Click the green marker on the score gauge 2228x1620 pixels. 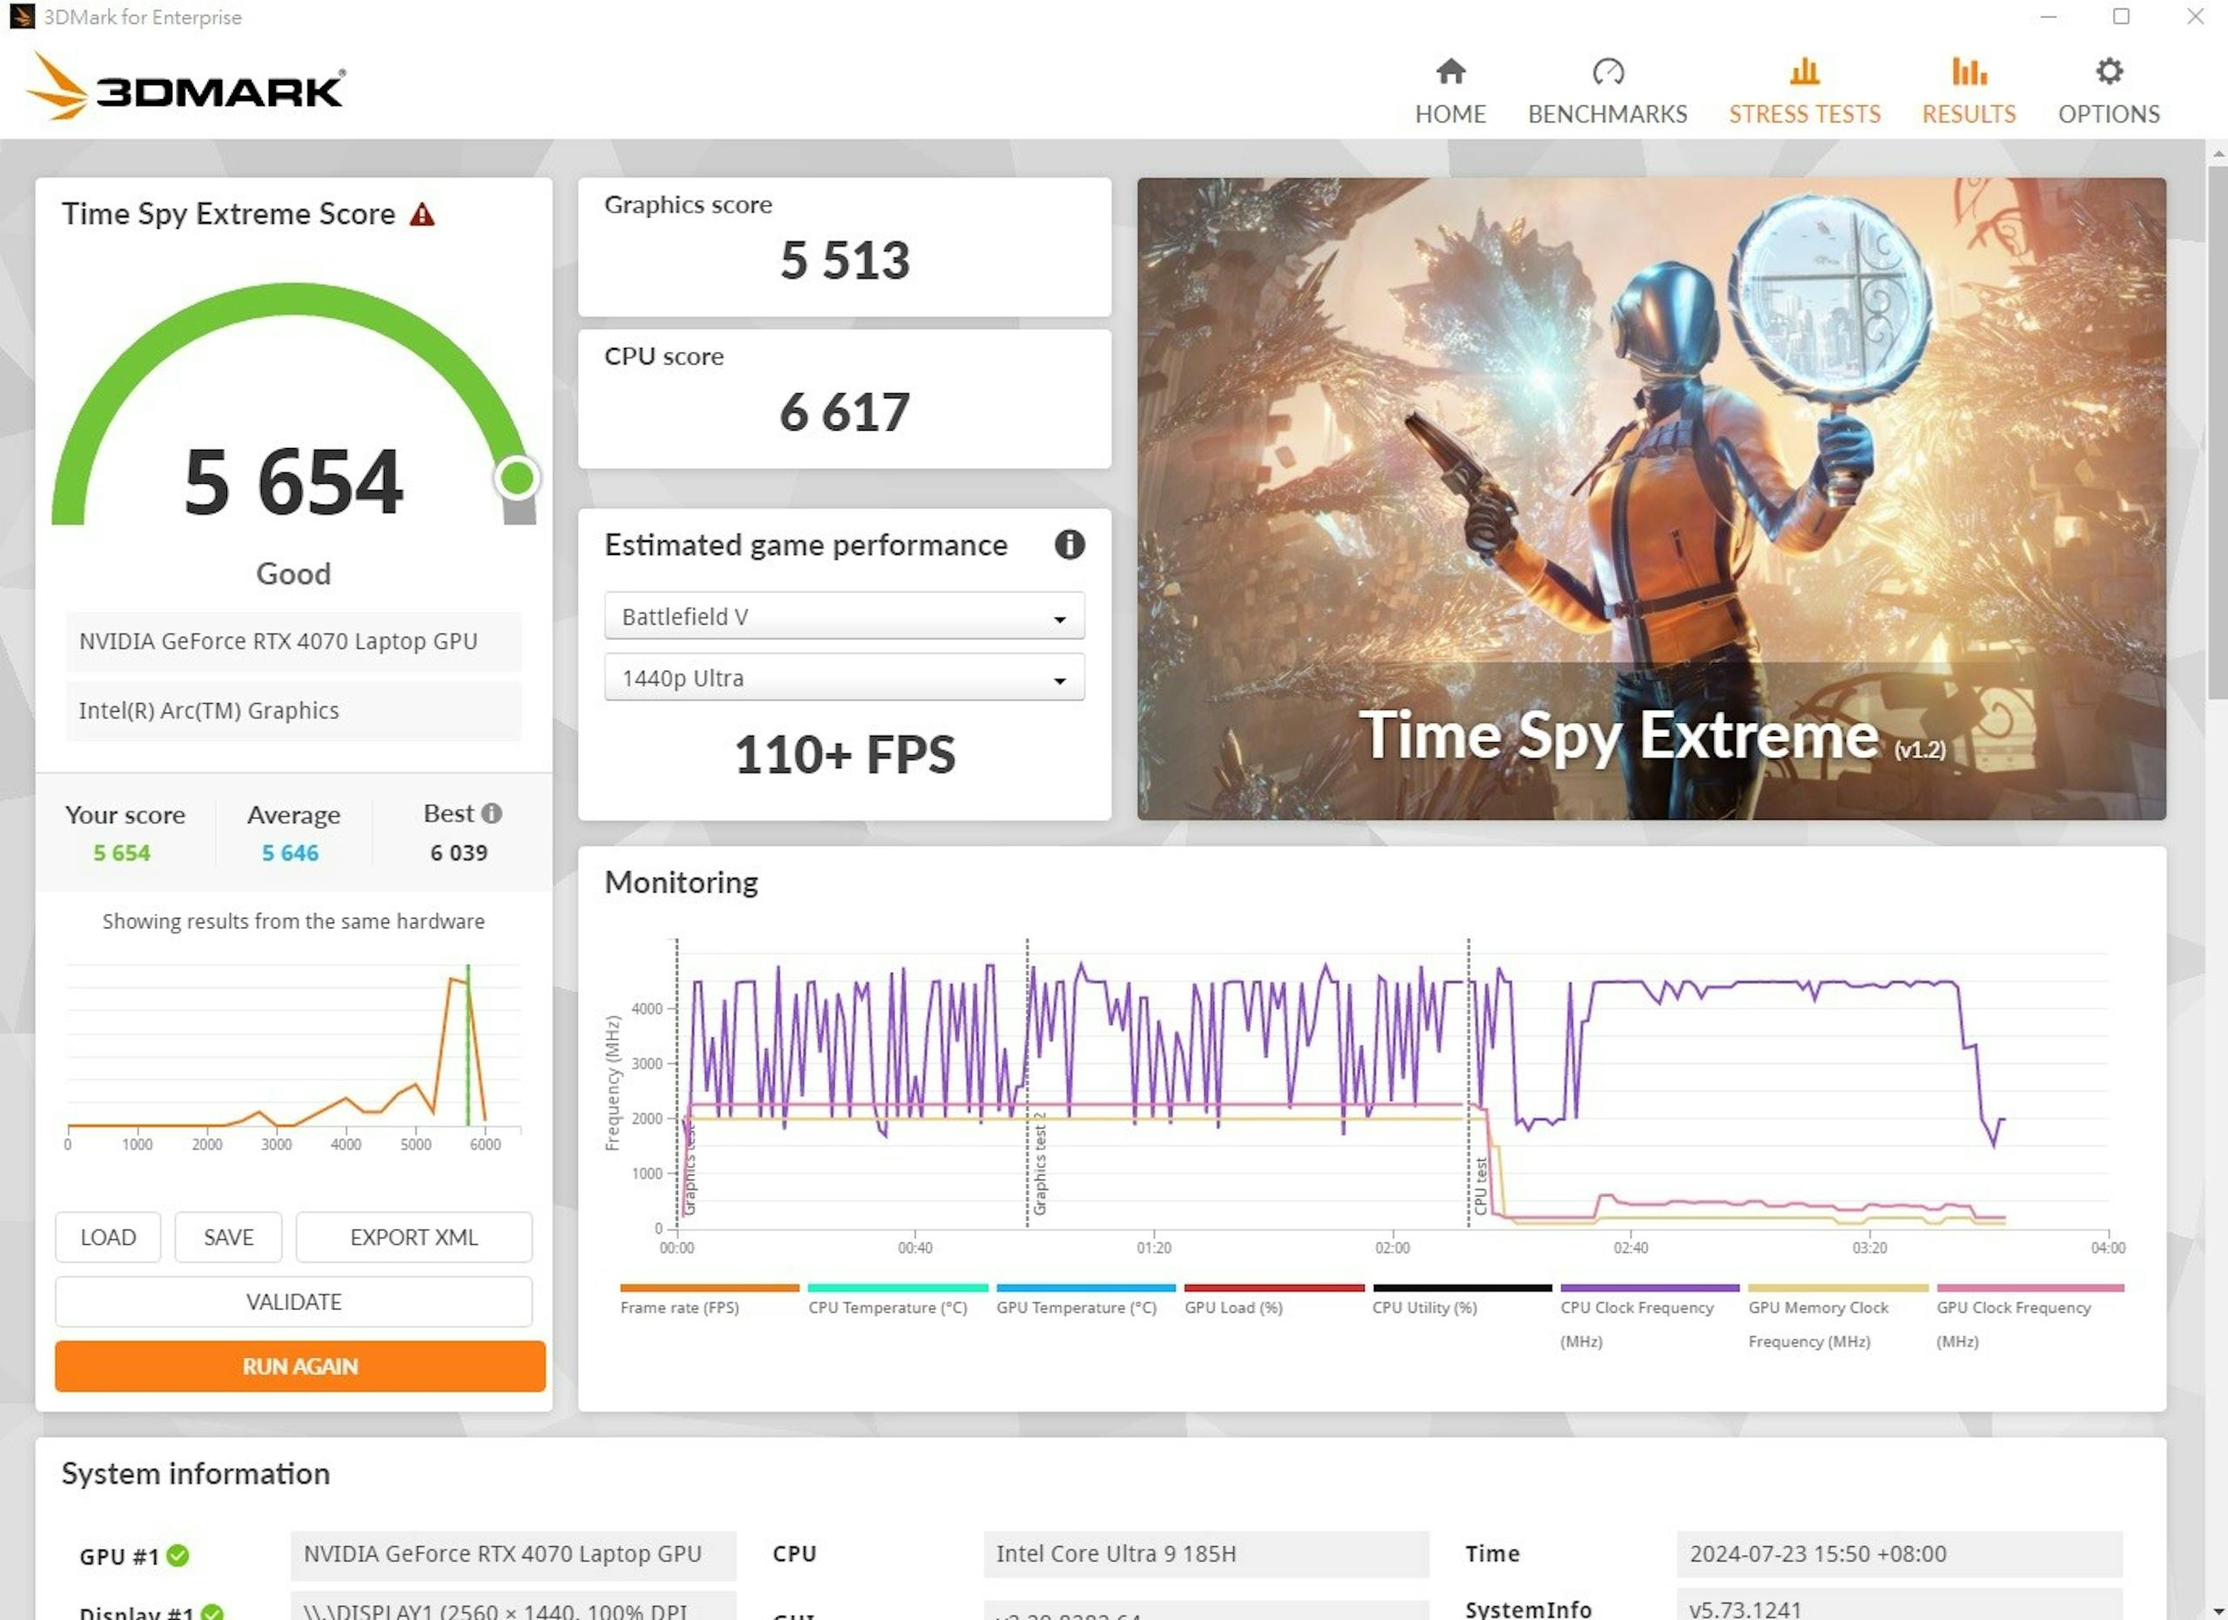(x=518, y=479)
